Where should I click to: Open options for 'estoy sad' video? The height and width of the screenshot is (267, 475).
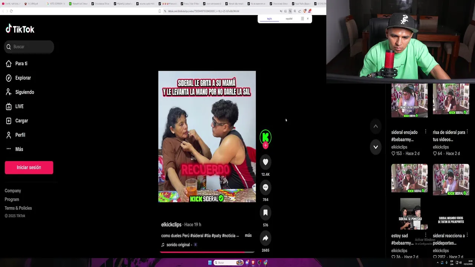click(426, 235)
